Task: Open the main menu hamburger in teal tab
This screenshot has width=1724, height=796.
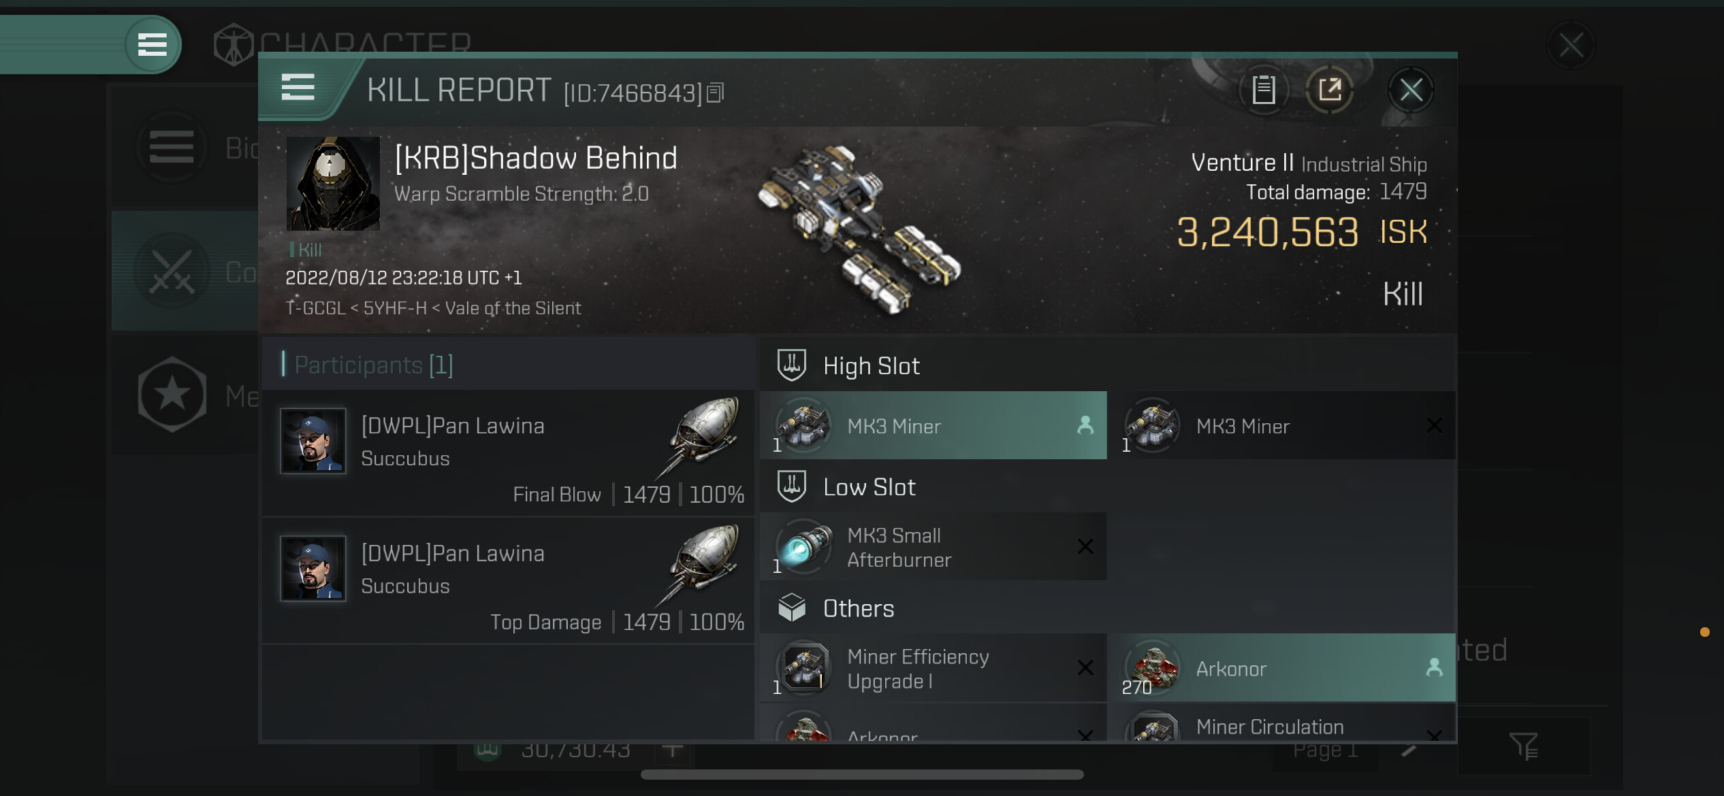Action: [153, 45]
